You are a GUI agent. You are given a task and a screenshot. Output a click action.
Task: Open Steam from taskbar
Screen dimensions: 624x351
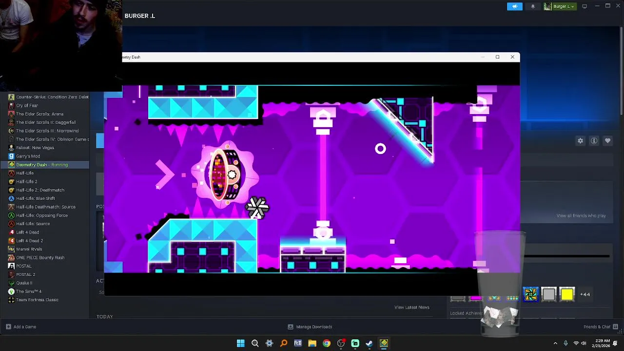coord(370,343)
